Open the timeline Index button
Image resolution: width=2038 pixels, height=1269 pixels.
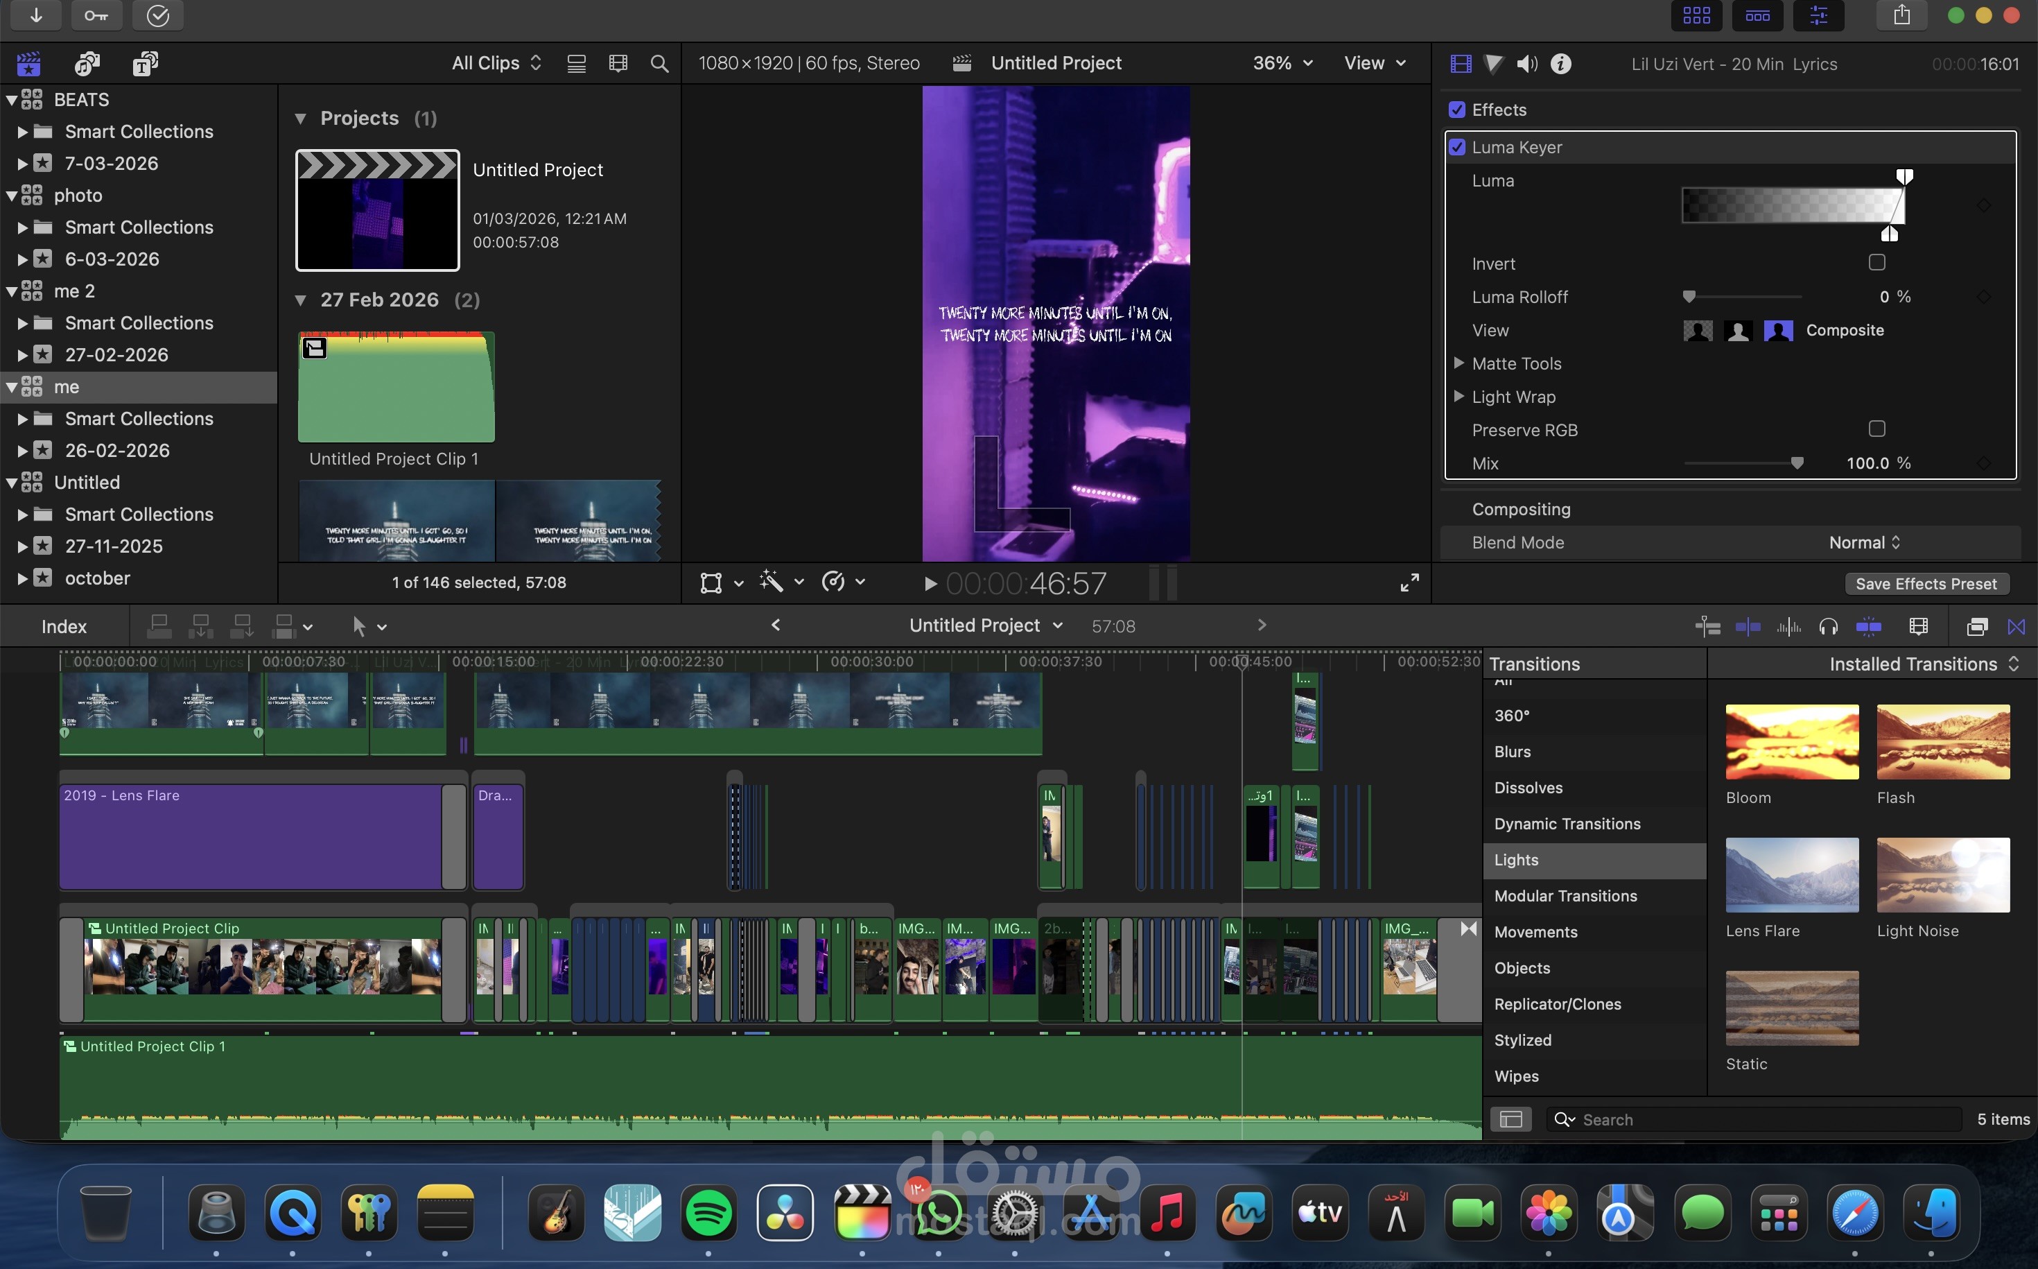[64, 626]
